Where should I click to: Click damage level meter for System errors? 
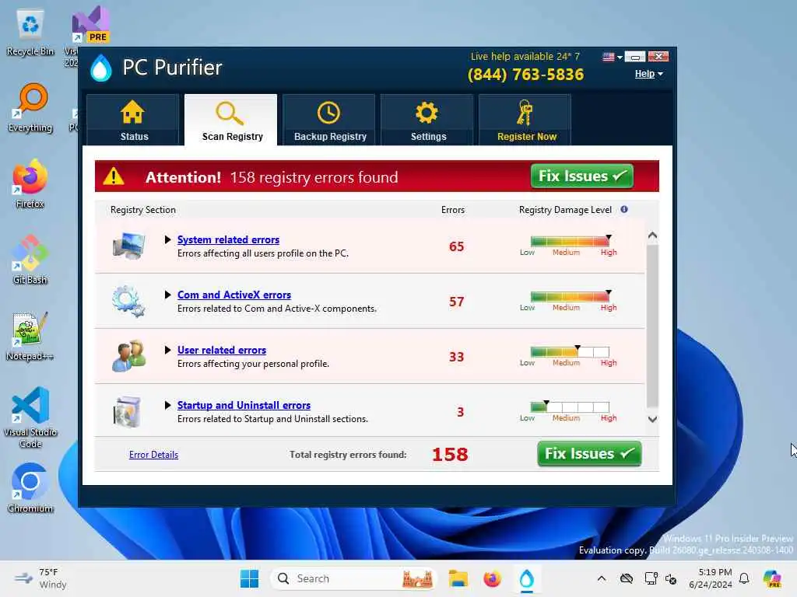[570, 241]
